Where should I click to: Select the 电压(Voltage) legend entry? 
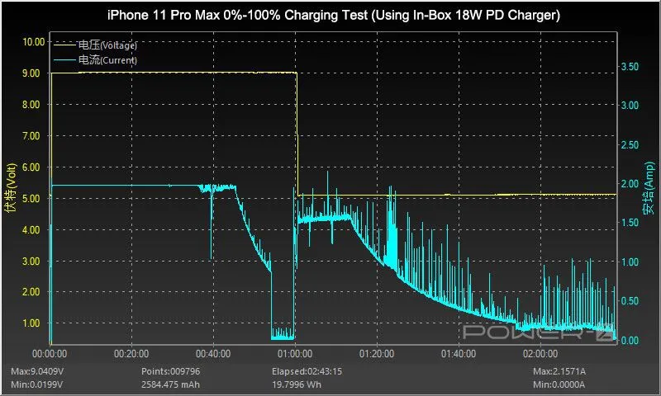(107, 45)
